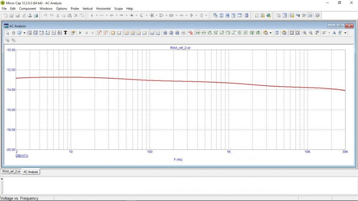Click the DB(V(7)) trace label

22,156
